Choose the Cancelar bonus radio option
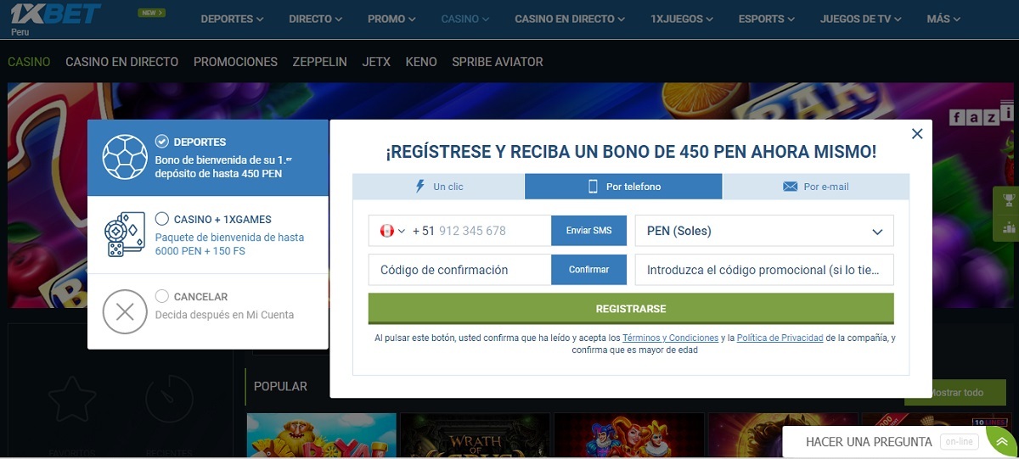1019x459 pixels. (162, 296)
